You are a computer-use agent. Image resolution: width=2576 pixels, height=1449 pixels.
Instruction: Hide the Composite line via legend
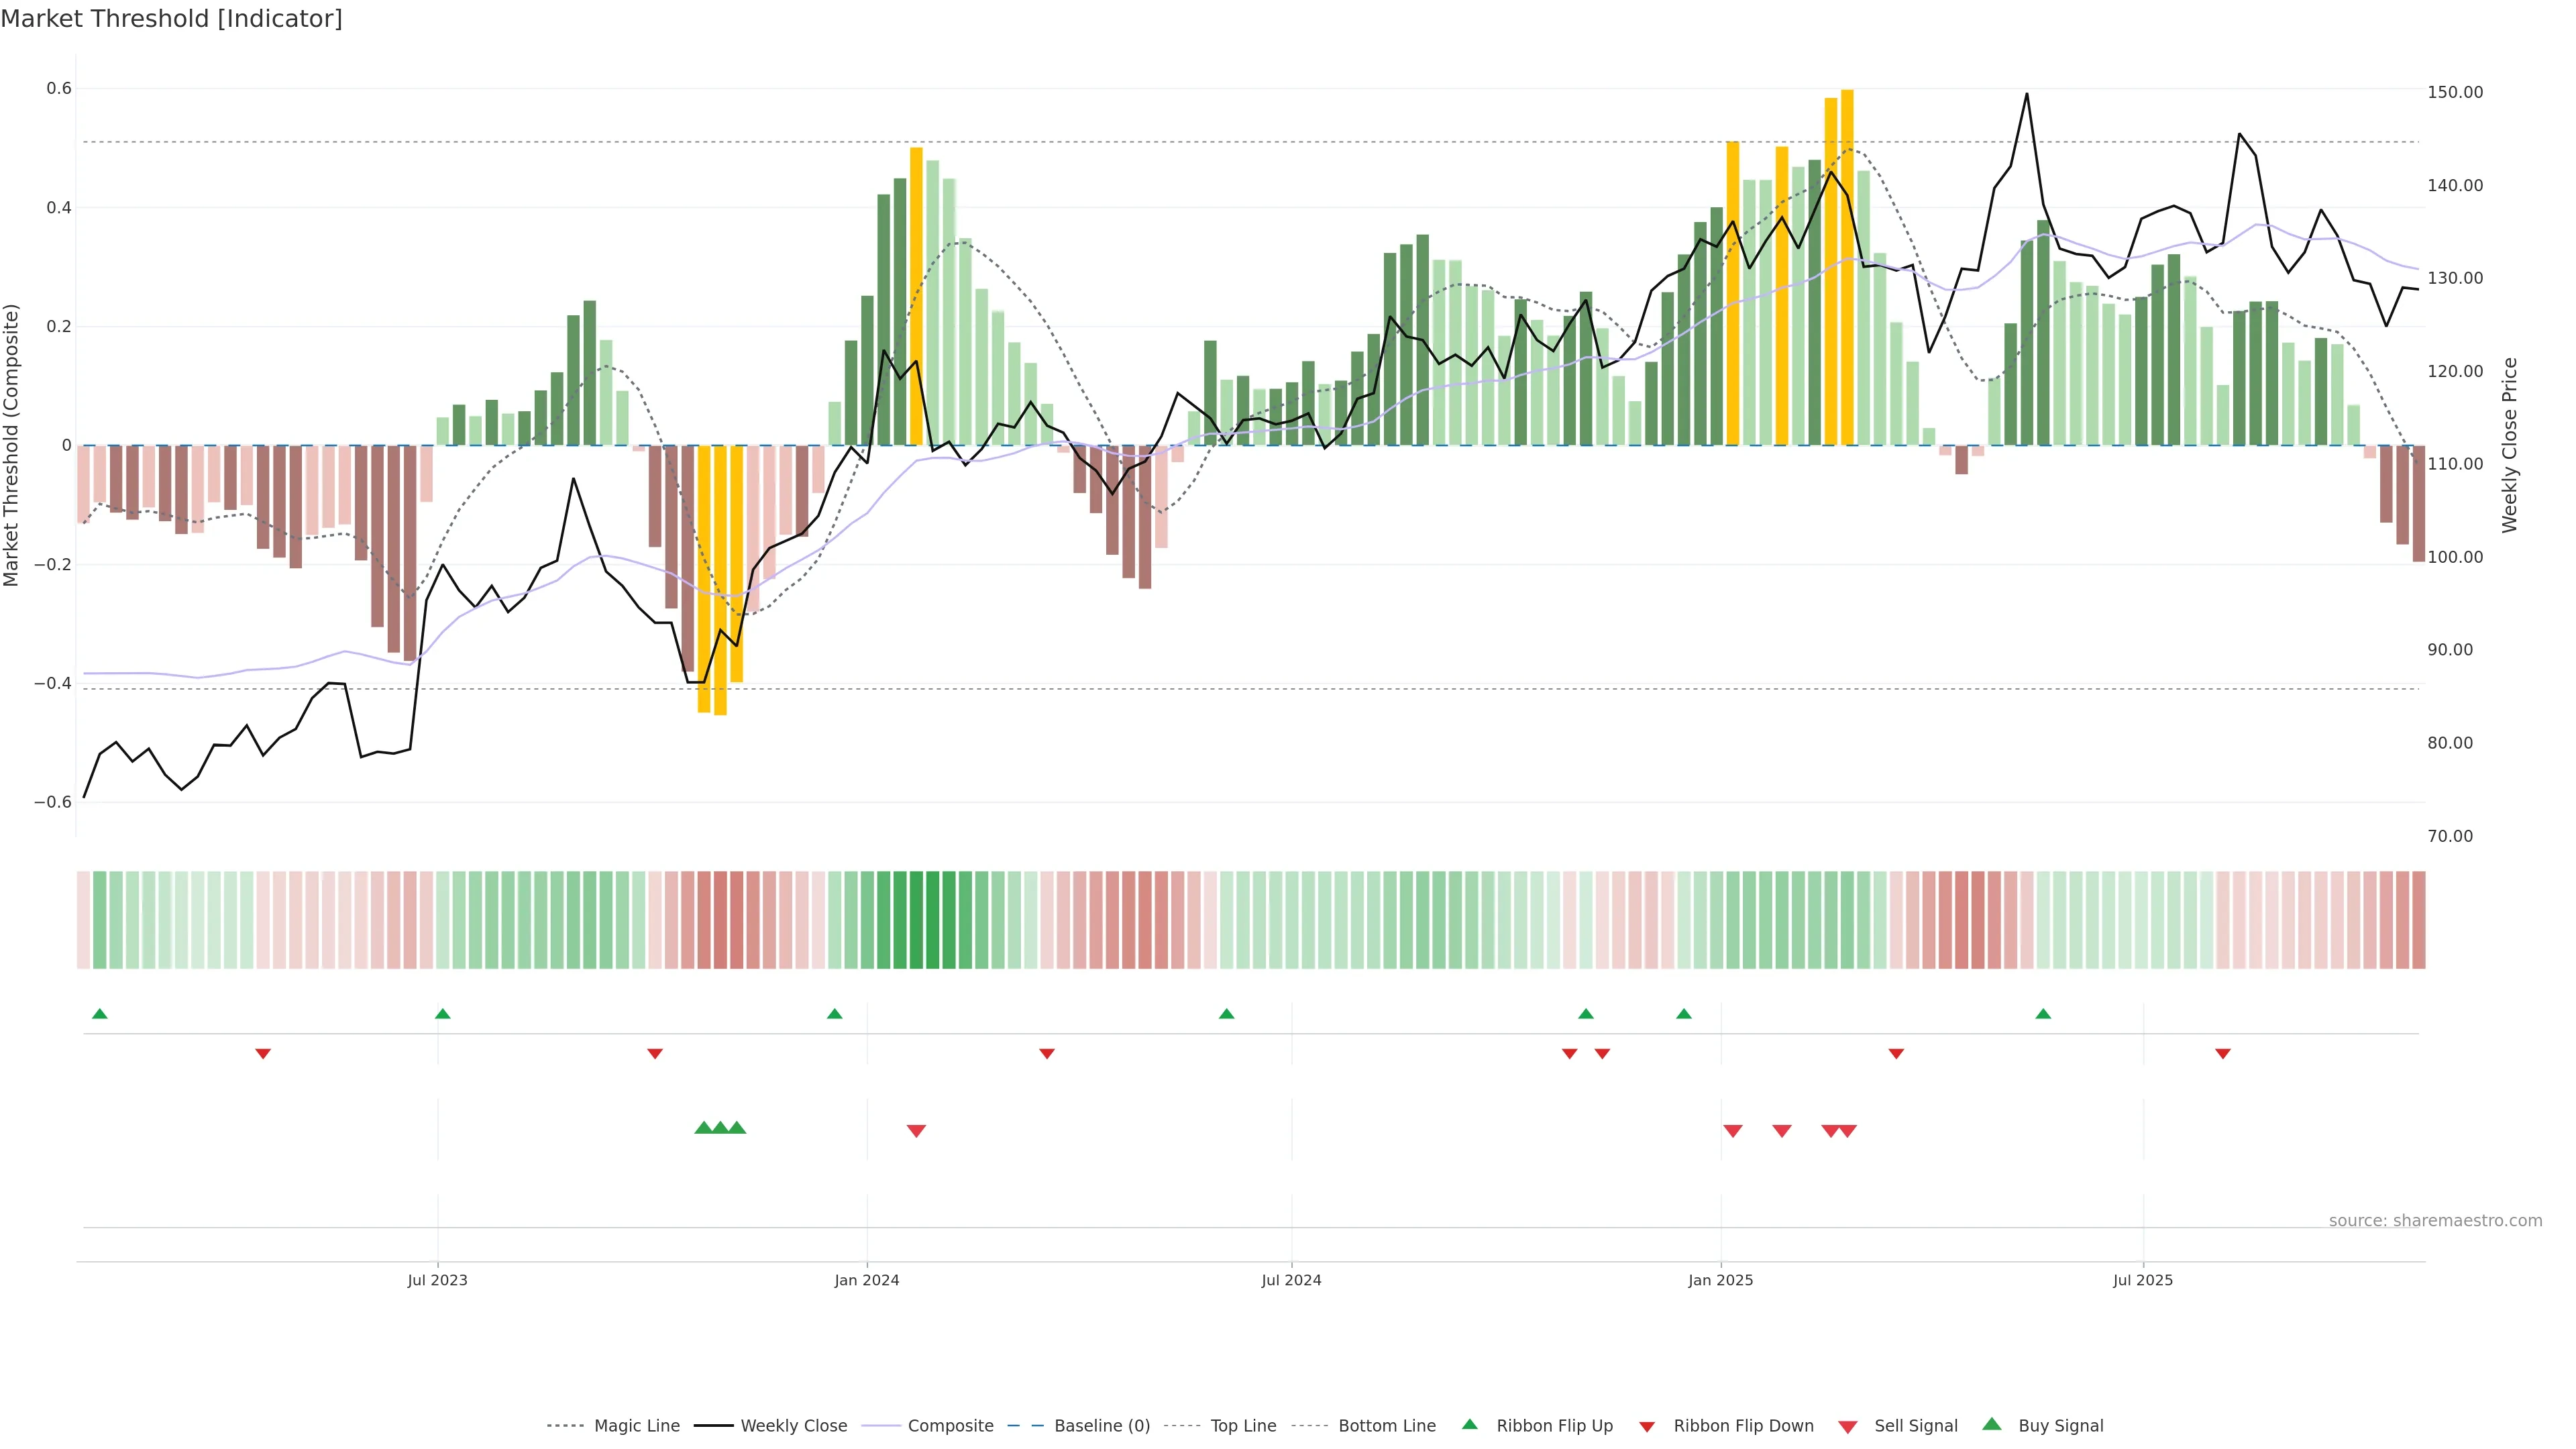[x=950, y=1426]
